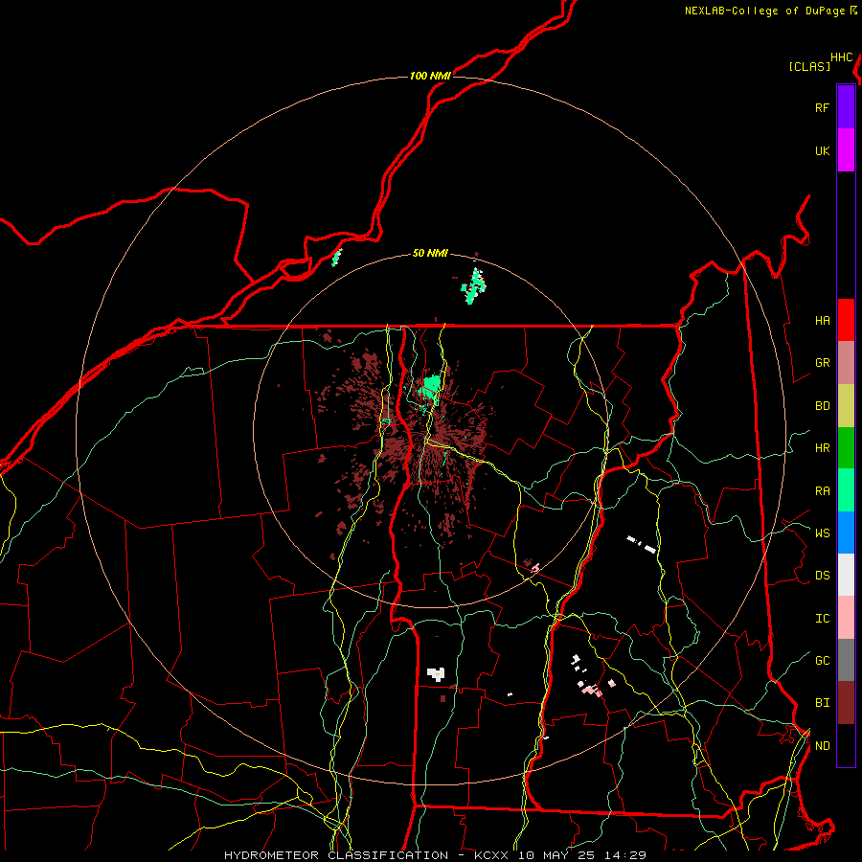Click the HA red legend swatch
The image size is (862, 862).
pos(846,320)
